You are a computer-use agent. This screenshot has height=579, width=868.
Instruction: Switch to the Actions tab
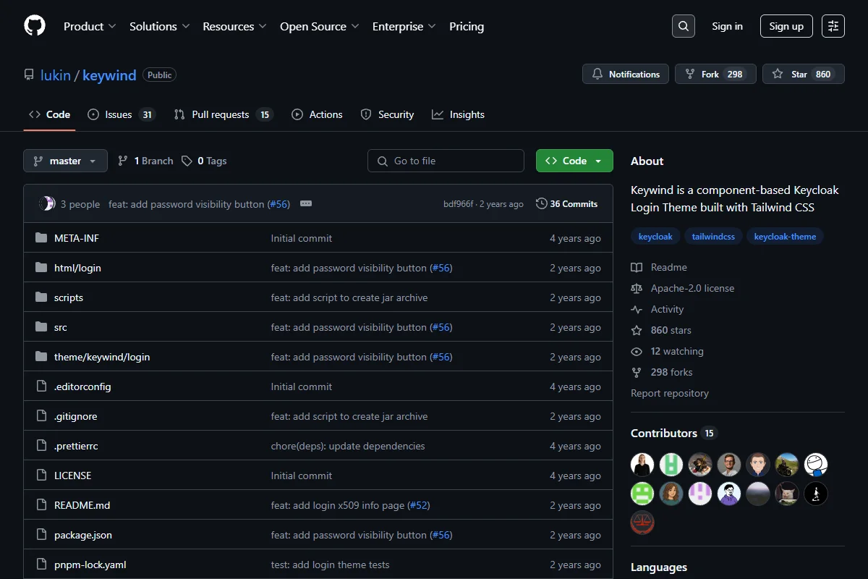pyautogui.click(x=317, y=114)
